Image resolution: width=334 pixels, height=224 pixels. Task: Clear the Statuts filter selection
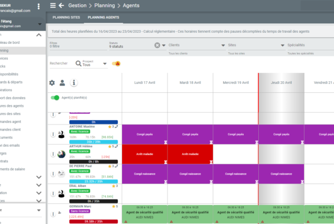click(157, 45)
